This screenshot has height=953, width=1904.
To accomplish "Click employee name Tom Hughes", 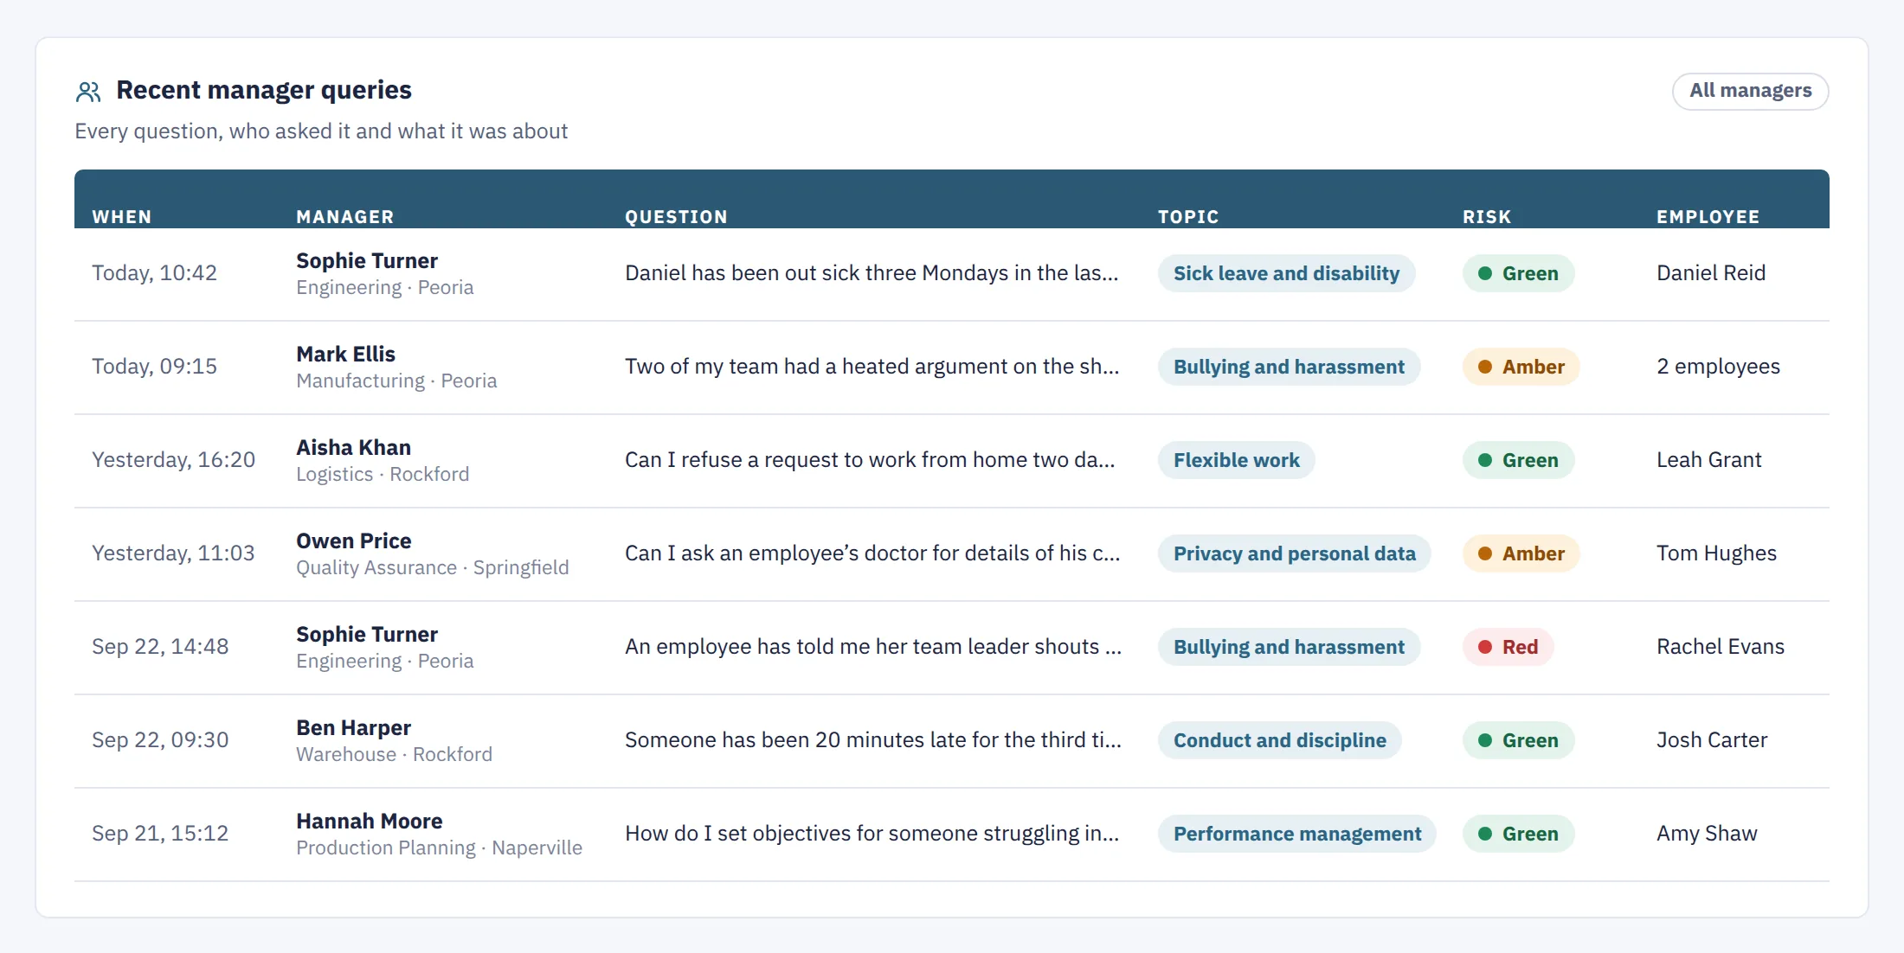I will 1716,553.
